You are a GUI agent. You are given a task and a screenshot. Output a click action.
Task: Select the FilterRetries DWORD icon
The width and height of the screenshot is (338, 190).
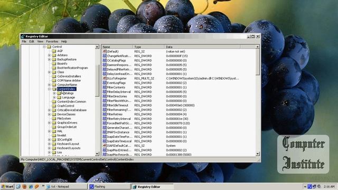105,115
